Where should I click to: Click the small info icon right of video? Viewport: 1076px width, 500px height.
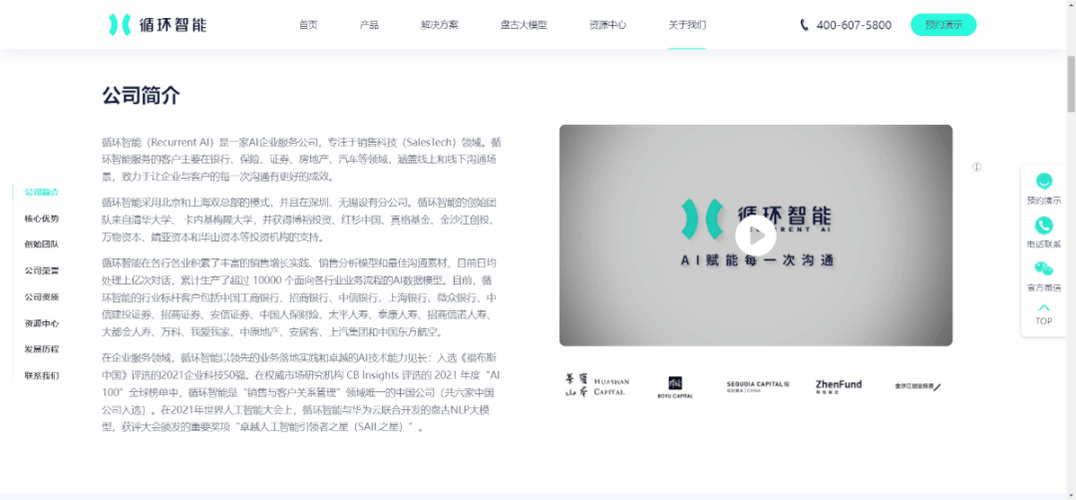(976, 167)
